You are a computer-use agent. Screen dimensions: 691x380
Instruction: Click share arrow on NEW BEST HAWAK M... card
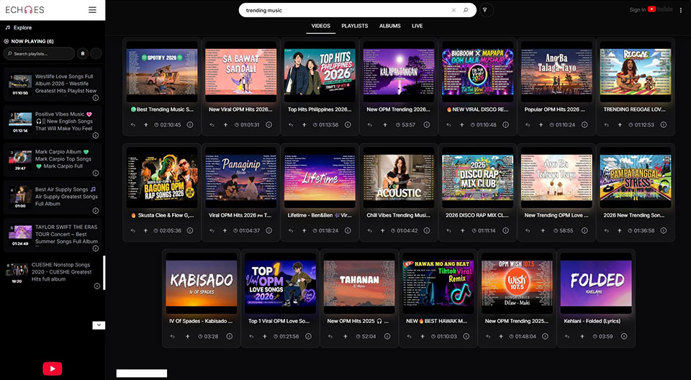tap(409, 336)
